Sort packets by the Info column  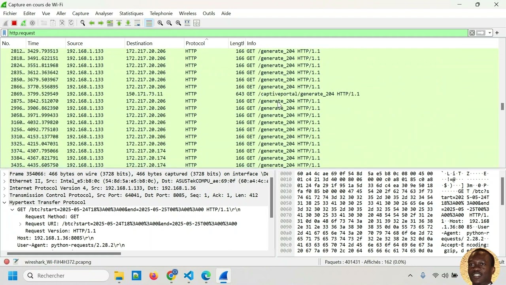(x=372, y=43)
